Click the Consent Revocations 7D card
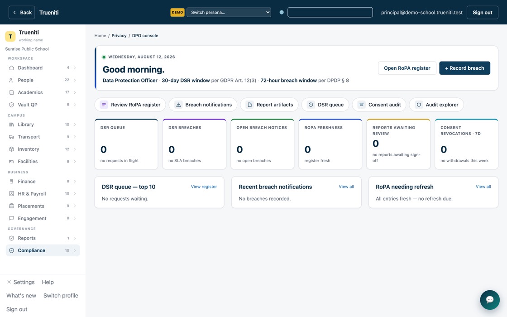Image resolution: width=507 pixels, height=317 pixels. coord(466,144)
